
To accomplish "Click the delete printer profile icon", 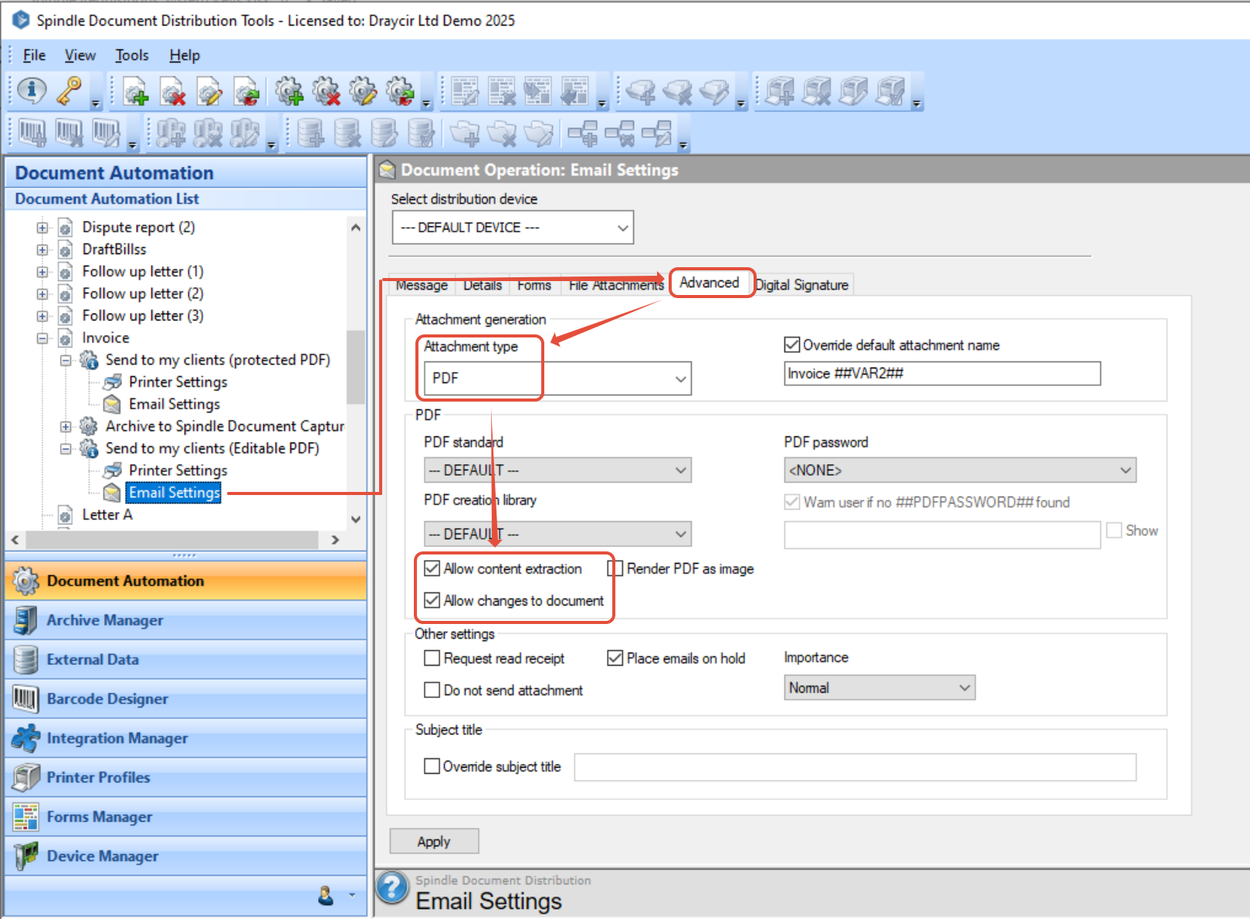I will click(817, 91).
